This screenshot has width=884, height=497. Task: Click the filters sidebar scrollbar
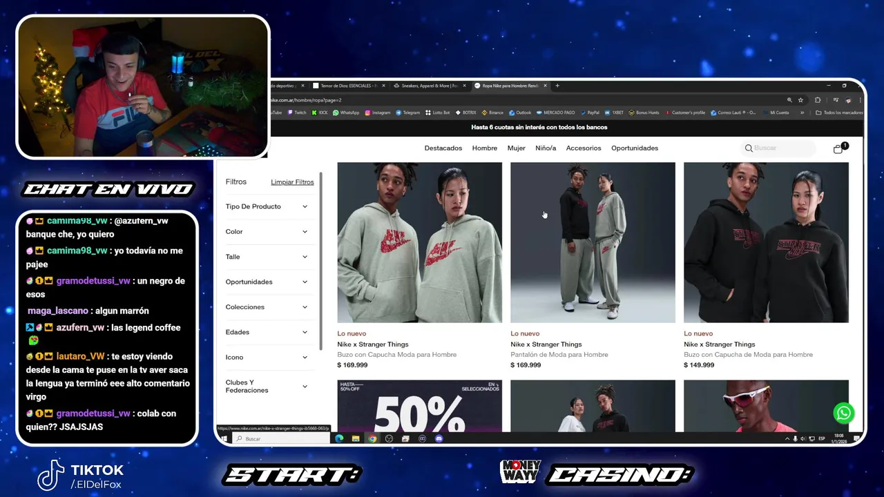point(320,260)
